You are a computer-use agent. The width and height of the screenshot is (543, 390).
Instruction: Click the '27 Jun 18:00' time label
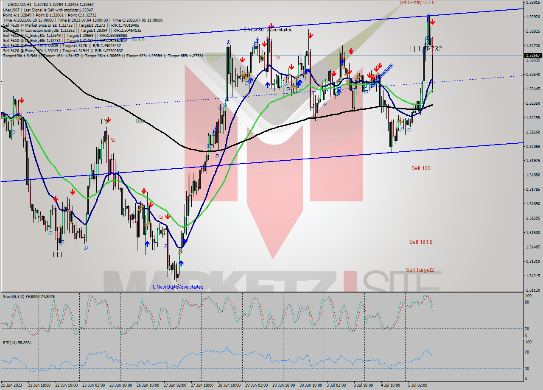[x=203, y=385]
